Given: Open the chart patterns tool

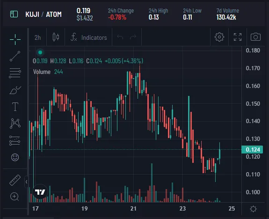Looking at the screenshot, I should (15, 124).
